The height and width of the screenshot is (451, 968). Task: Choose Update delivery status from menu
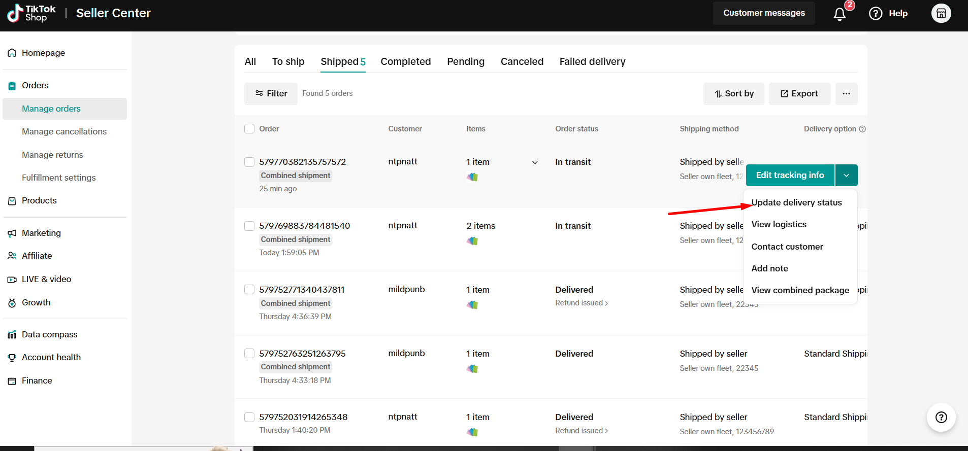click(x=796, y=202)
